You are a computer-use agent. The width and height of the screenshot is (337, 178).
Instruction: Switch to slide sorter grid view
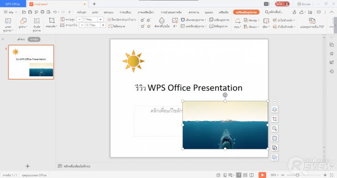245,175
